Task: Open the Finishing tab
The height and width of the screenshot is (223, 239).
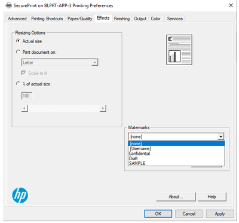Action: [122, 19]
